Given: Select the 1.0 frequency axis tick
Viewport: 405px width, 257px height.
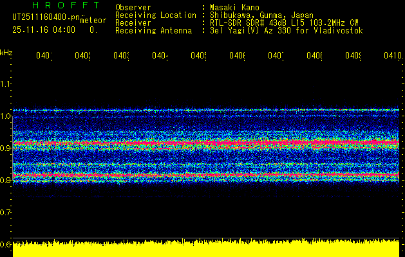Looking at the screenshot, I should 6,116.
